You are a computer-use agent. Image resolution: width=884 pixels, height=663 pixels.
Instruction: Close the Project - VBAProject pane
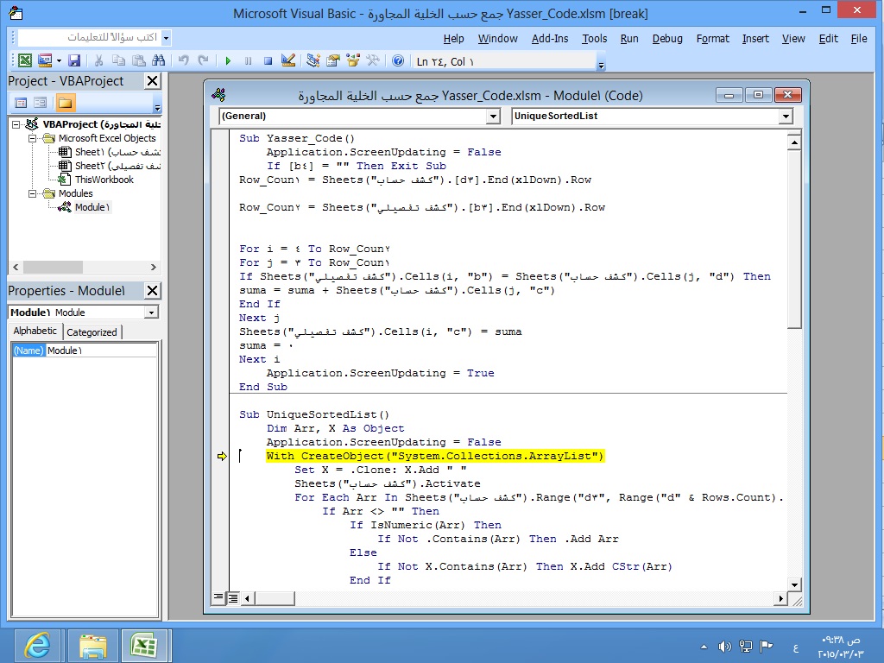[x=152, y=81]
